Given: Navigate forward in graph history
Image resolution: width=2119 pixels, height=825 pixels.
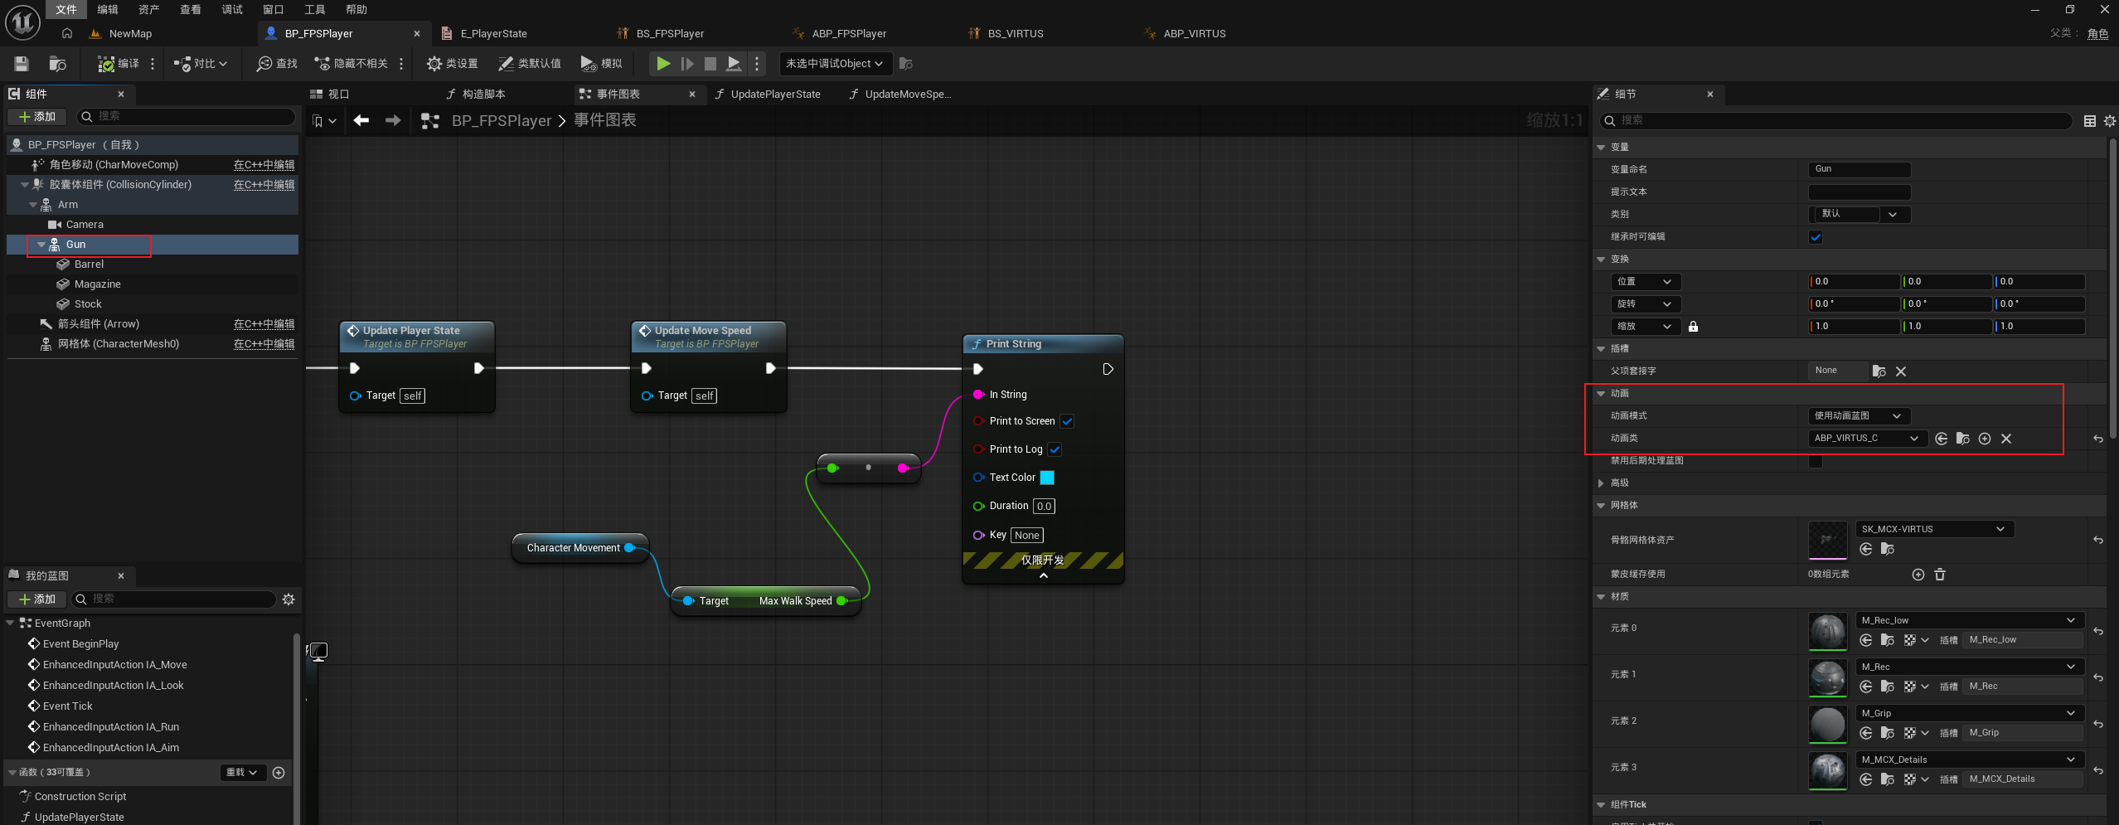Looking at the screenshot, I should [393, 121].
